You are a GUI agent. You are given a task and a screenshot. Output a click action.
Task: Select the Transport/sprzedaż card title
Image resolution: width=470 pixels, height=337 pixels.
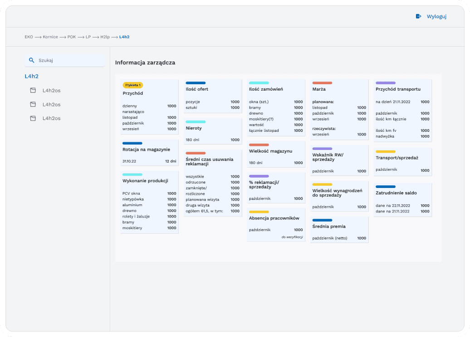(397, 158)
